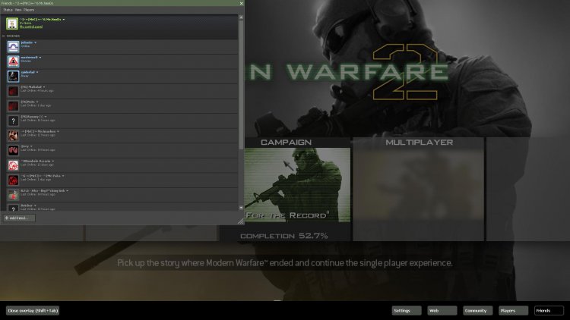Click the 'Away' status text

coord(24,76)
